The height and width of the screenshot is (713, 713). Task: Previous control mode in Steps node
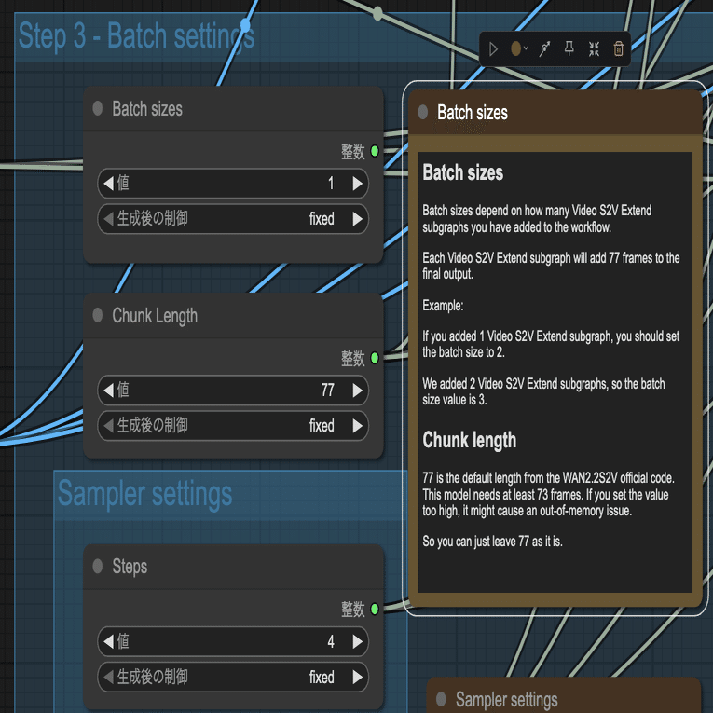coord(108,677)
